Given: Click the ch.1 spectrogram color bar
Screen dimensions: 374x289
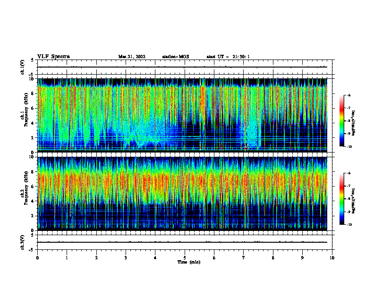Looking at the screenshot, I should pos(342,121).
